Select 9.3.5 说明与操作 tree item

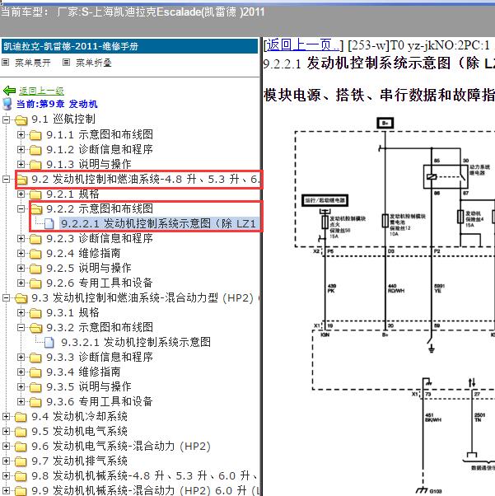(89, 387)
